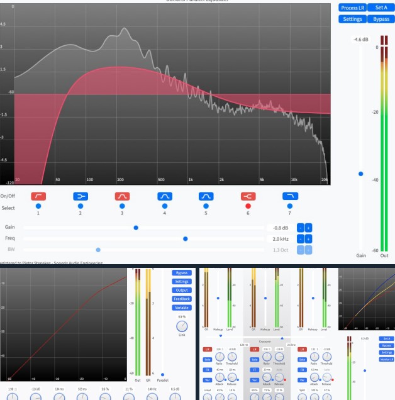The height and width of the screenshot is (400, 395).
Task: Solo the mid band in multiband
Action: (x=254, y=360)
